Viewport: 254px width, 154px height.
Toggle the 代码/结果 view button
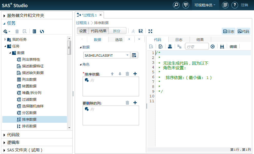click(x=99, y=31)
